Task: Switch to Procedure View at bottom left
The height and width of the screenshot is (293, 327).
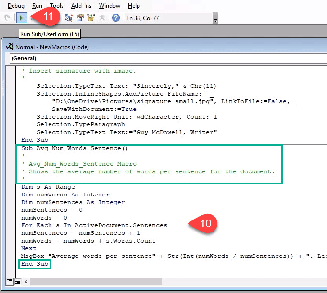Action: 10,281
